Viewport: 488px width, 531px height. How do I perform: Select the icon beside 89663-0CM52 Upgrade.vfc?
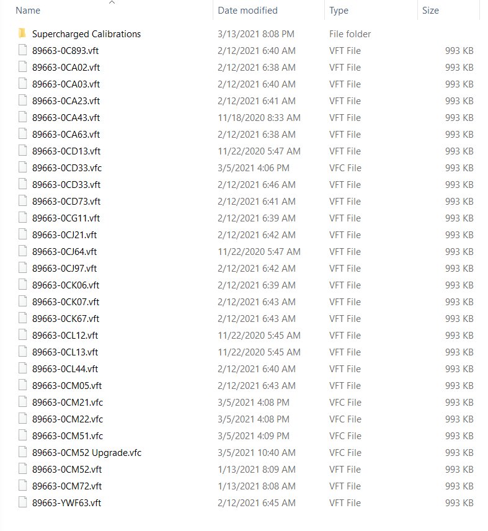23,452
